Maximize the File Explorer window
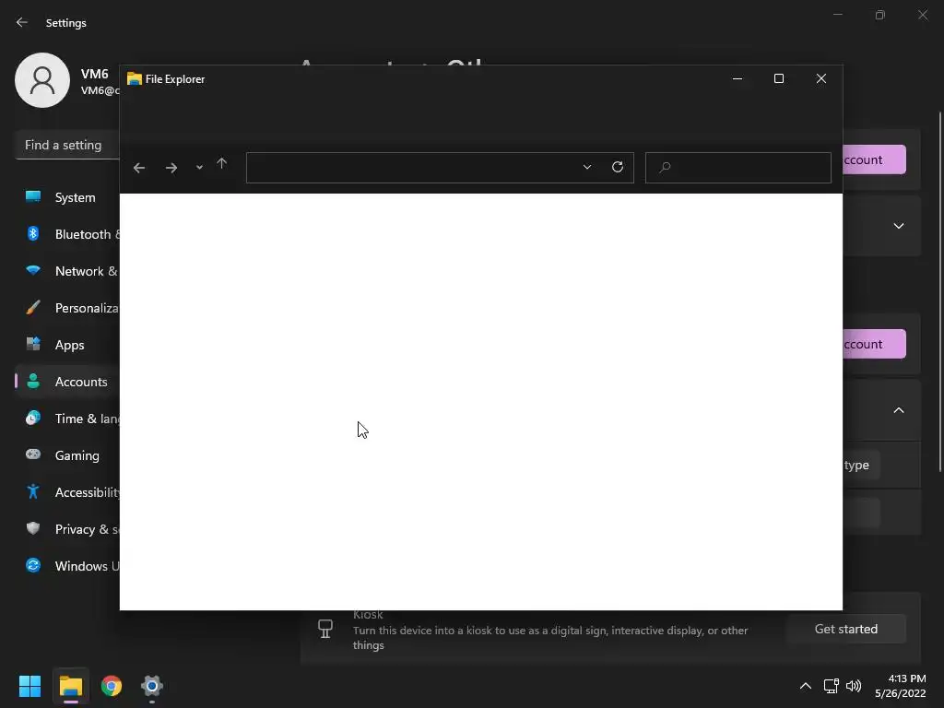This screenshot has height=708, width=944. click(778, 79)
